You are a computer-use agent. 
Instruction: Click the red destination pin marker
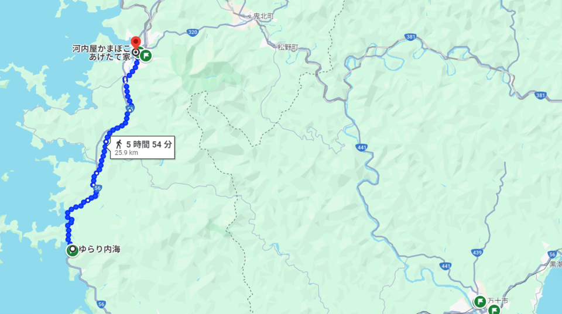pyautogui.click(x=135, y=42)
